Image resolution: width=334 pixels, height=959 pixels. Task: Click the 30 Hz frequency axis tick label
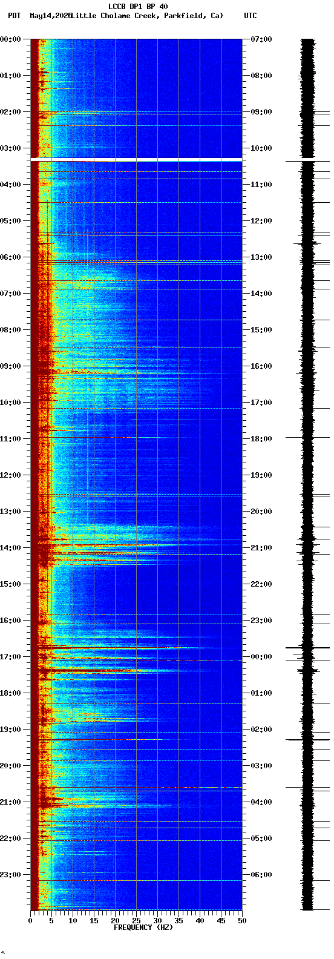click(x=157, y=921)
